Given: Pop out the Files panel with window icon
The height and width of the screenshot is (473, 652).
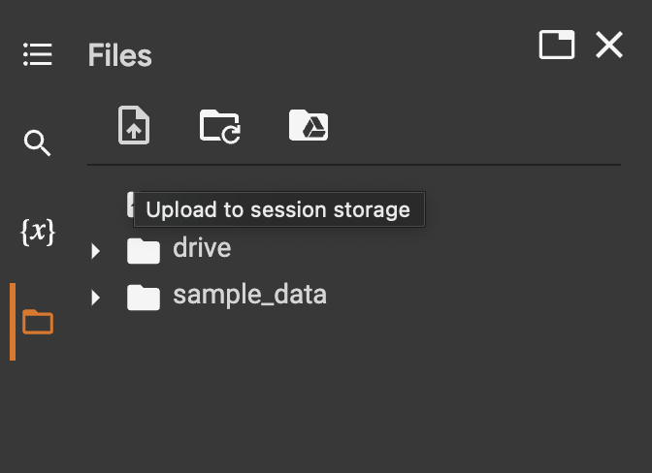Looking at the screenshot, I should [556, 46].
